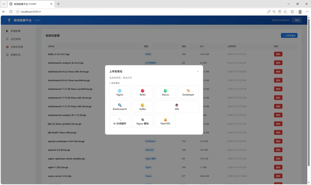Click the 退出 logout button
Screen dimensions: 311x185
point(297,20)
